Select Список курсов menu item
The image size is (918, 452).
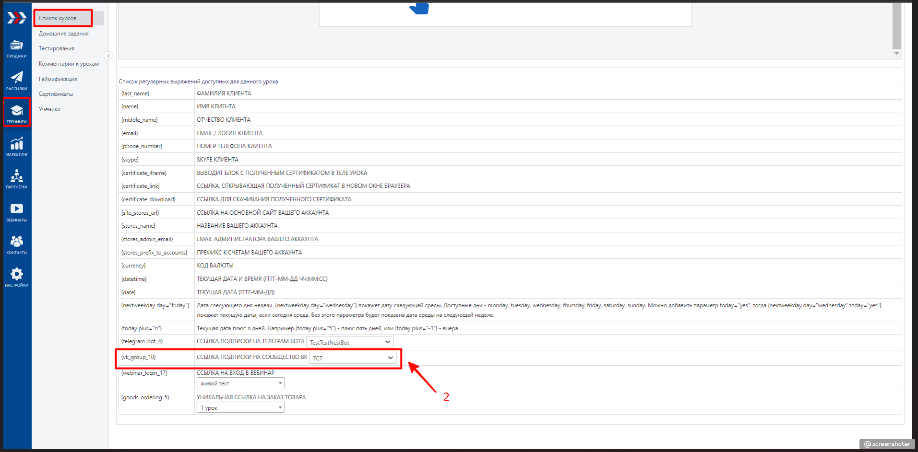pyautogui.click(x=58, y=18)
